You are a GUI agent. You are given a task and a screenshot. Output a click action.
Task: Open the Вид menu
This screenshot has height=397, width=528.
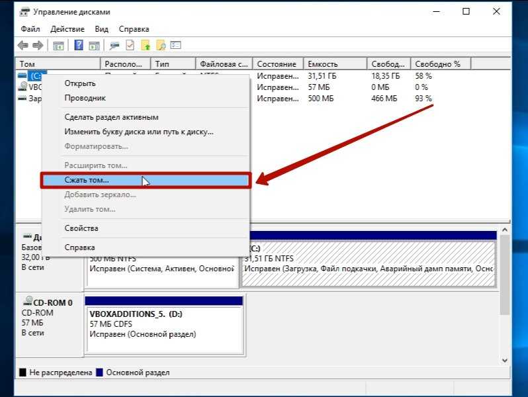[101, 29]
